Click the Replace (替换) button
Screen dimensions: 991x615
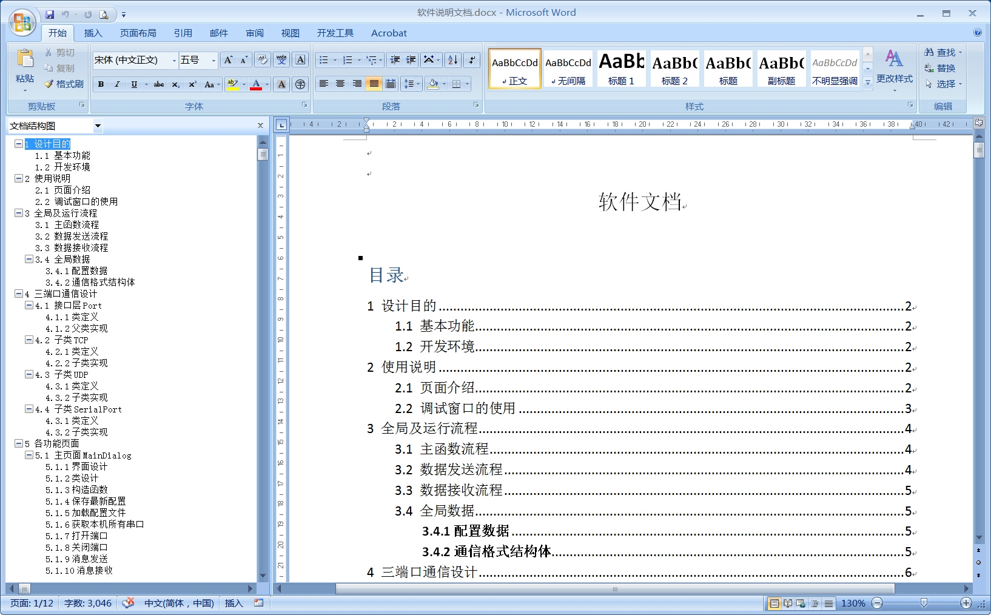pos(940,69)
